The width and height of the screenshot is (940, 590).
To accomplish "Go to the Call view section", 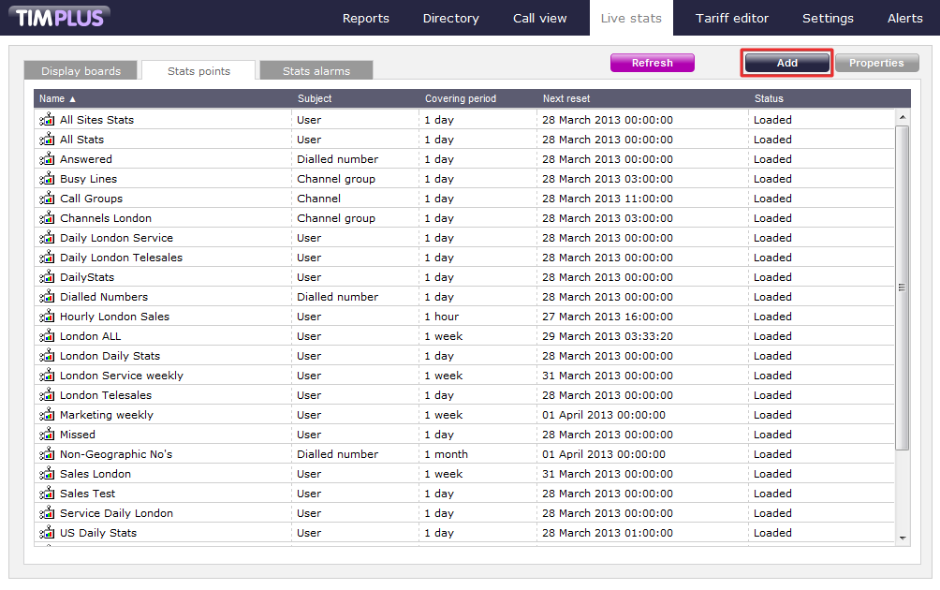I will pyautogui.click(x=539, y=18).
